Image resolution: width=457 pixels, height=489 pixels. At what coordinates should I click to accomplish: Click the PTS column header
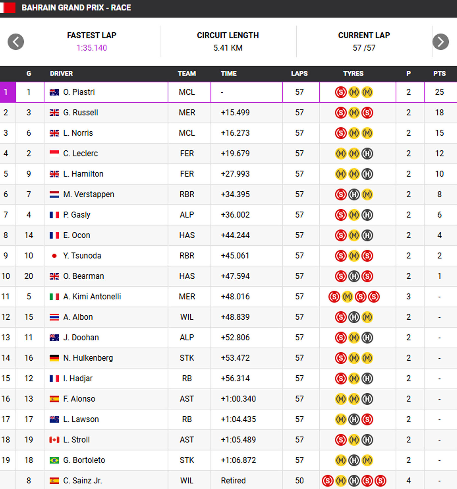point(439,74)
